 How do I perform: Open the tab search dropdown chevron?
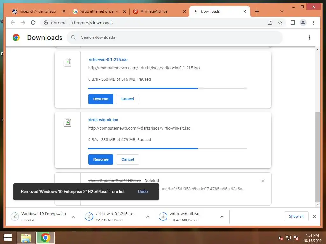[x=281, y=11]
